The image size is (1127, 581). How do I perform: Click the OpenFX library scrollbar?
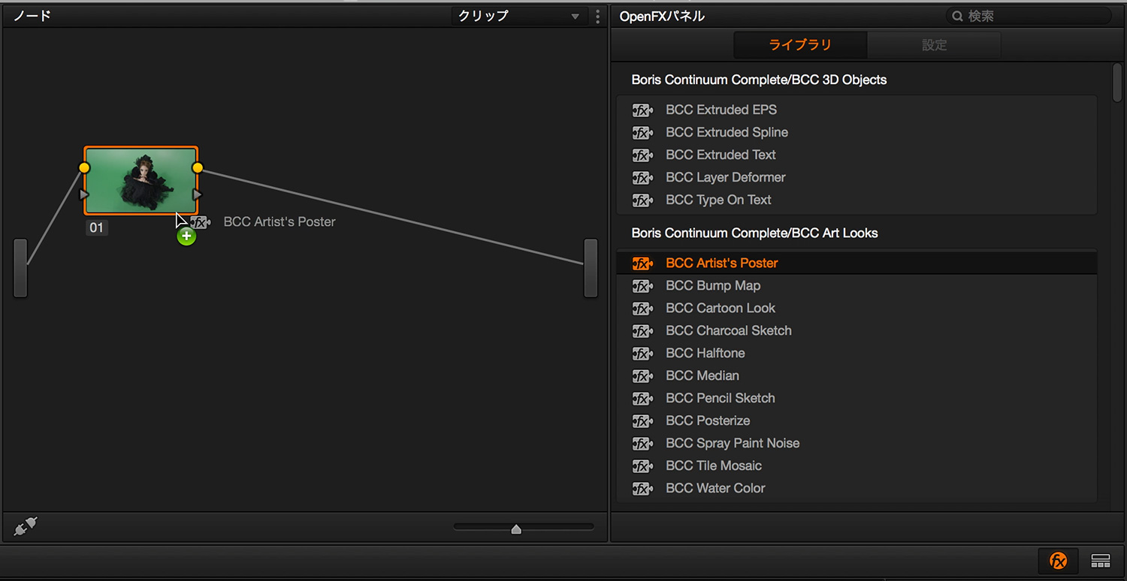tap(1116, 83)
